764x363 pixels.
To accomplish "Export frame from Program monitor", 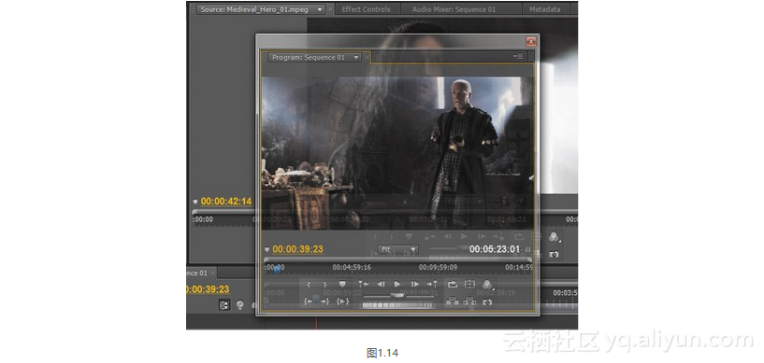I will (487, 302).
